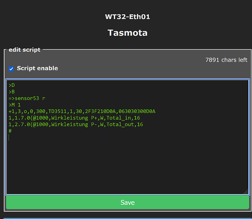Click the # end marker line
Image resolution: width=252 pixels, height=219 pixels.
pyautogui.click(x=10, y=131)
